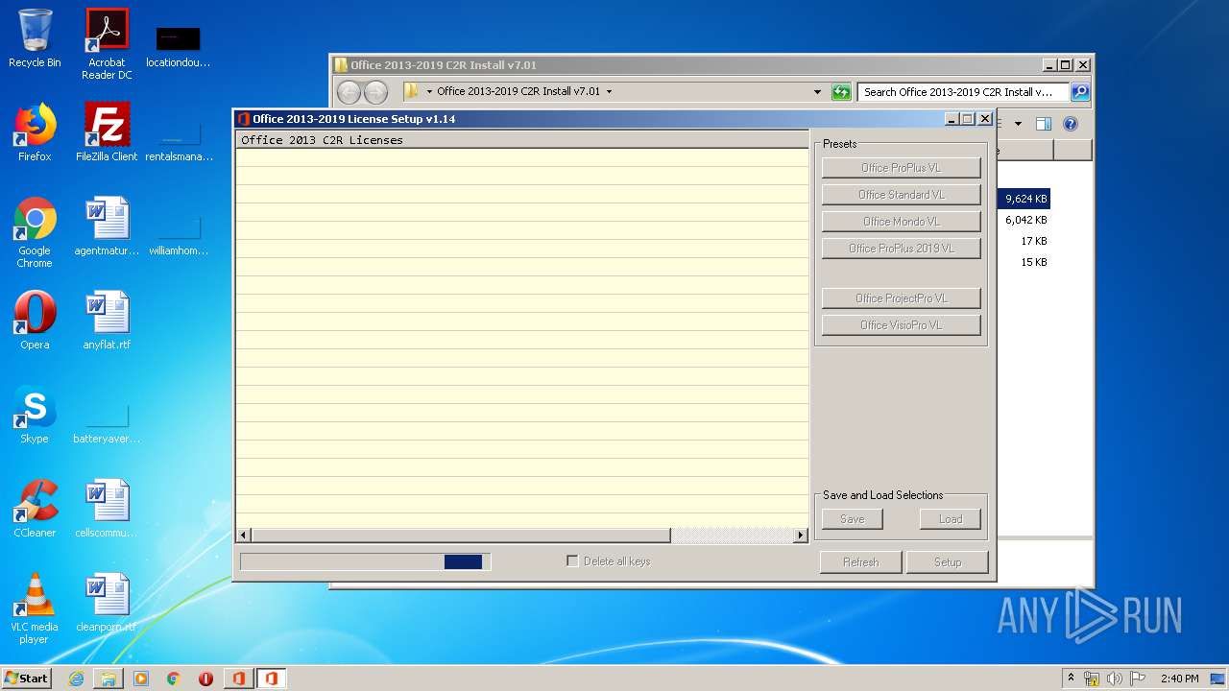Click the Load selections button
The width and height of the screenshot is (1229, 691).
(x=951, y=519)
